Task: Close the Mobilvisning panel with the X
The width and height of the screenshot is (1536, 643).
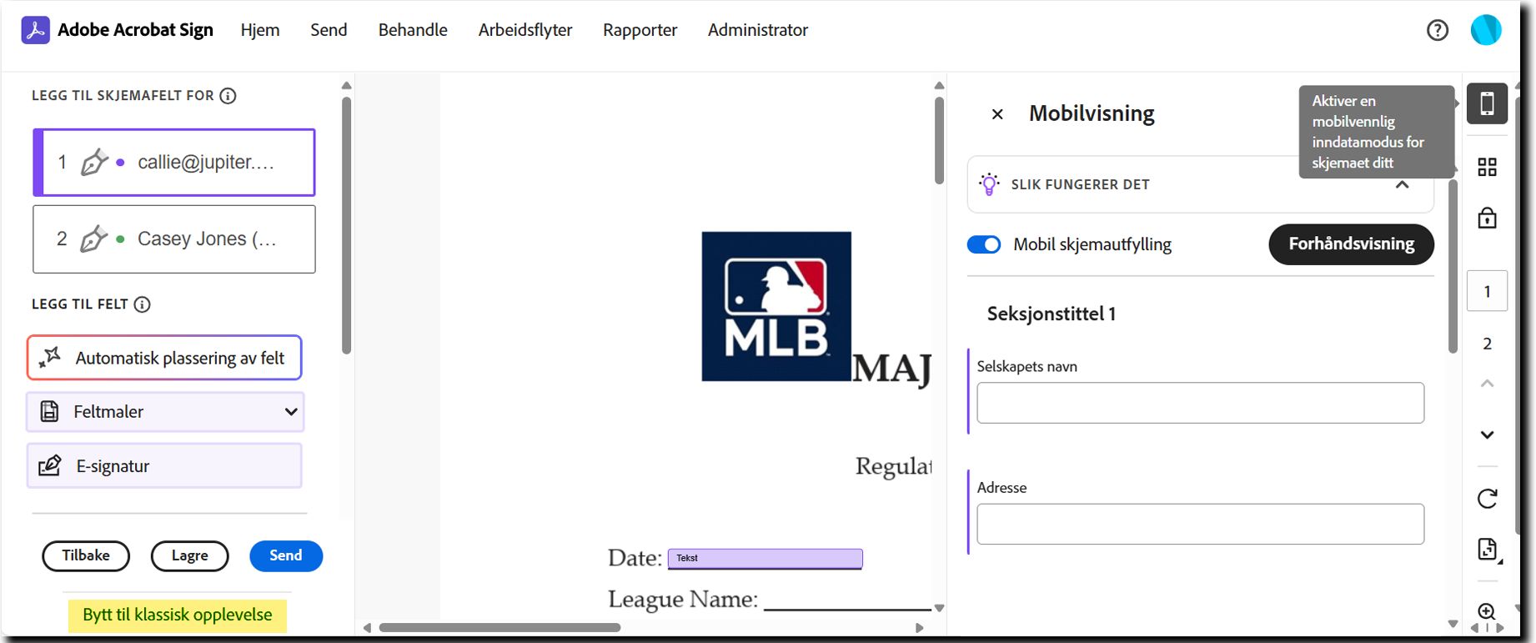Action: pyautogui.click(x=997, y=114)
